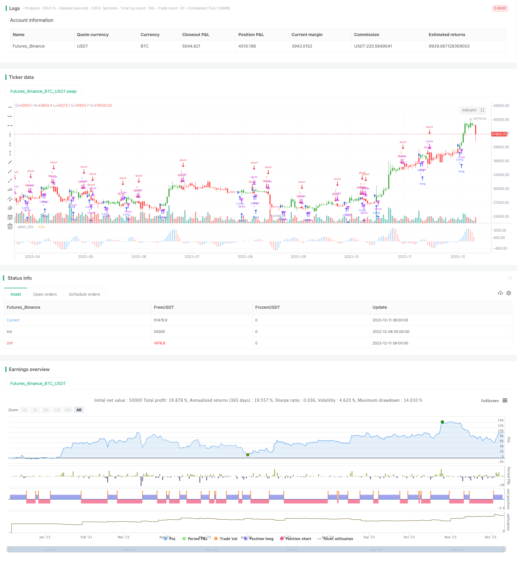Image resolution: width=517 pixels, height=561 pixels.
Task: Click the Futures_Binance name cell
Action: (29, 46)
